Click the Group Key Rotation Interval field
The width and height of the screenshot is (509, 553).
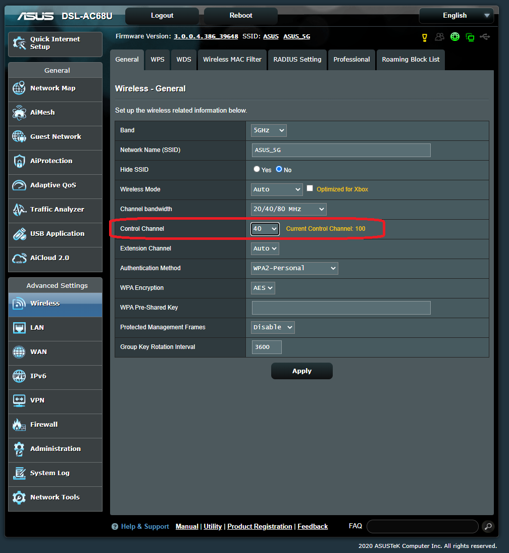[267, 347]
